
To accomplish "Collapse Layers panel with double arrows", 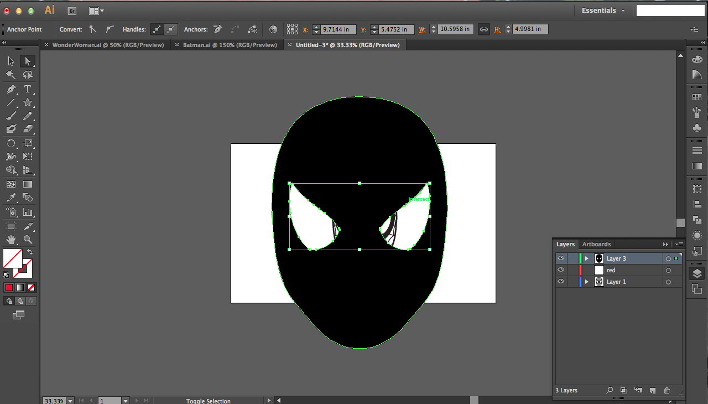I will point(665,244).
